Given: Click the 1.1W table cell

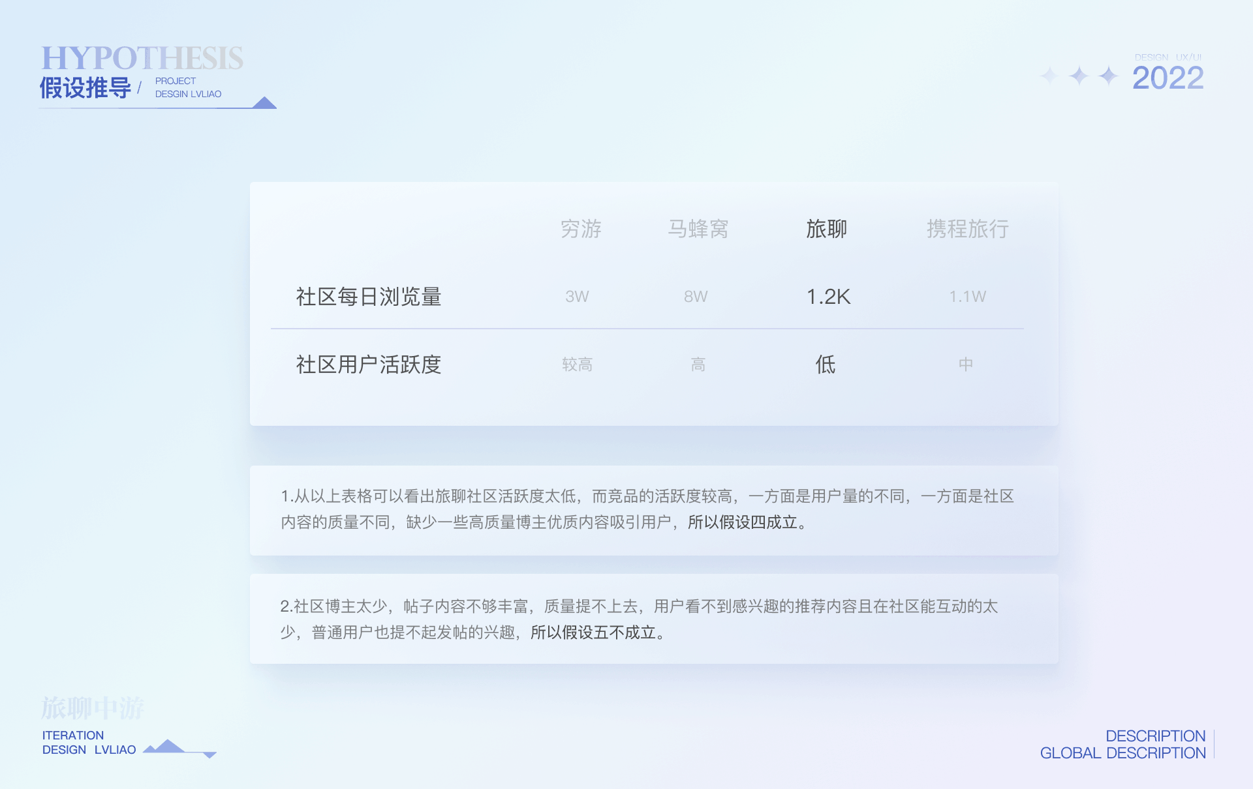Looking at the screenshot, I should point(967,297).
